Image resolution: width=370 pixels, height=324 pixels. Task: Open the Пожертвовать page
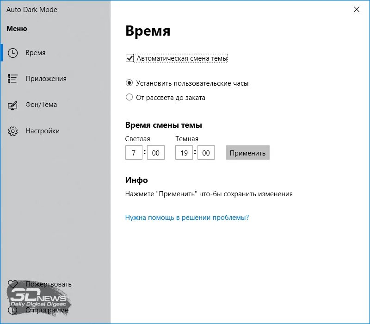pos(55,284)
